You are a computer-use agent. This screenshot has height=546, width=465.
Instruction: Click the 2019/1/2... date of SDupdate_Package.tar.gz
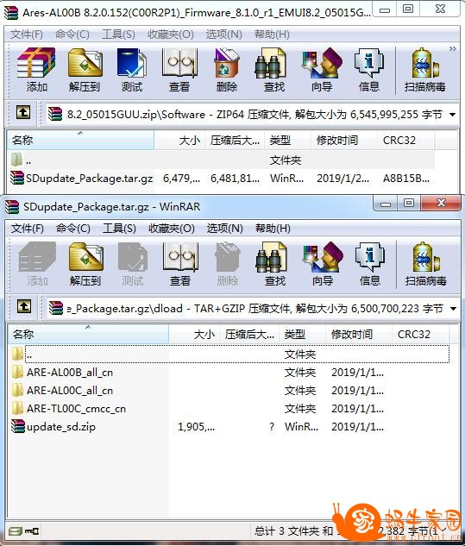tap(342, 179)
